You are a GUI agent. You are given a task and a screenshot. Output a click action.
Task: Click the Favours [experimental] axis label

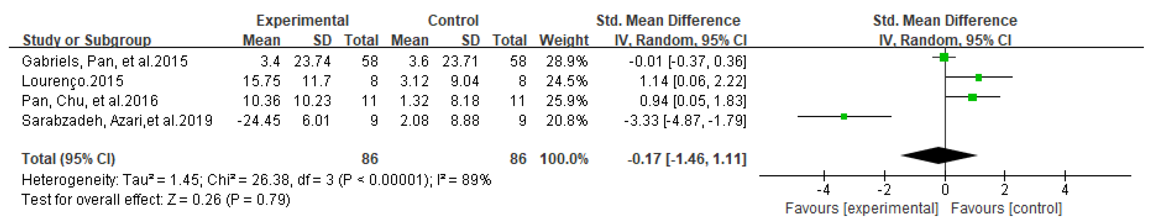click(x=861, y=208)
